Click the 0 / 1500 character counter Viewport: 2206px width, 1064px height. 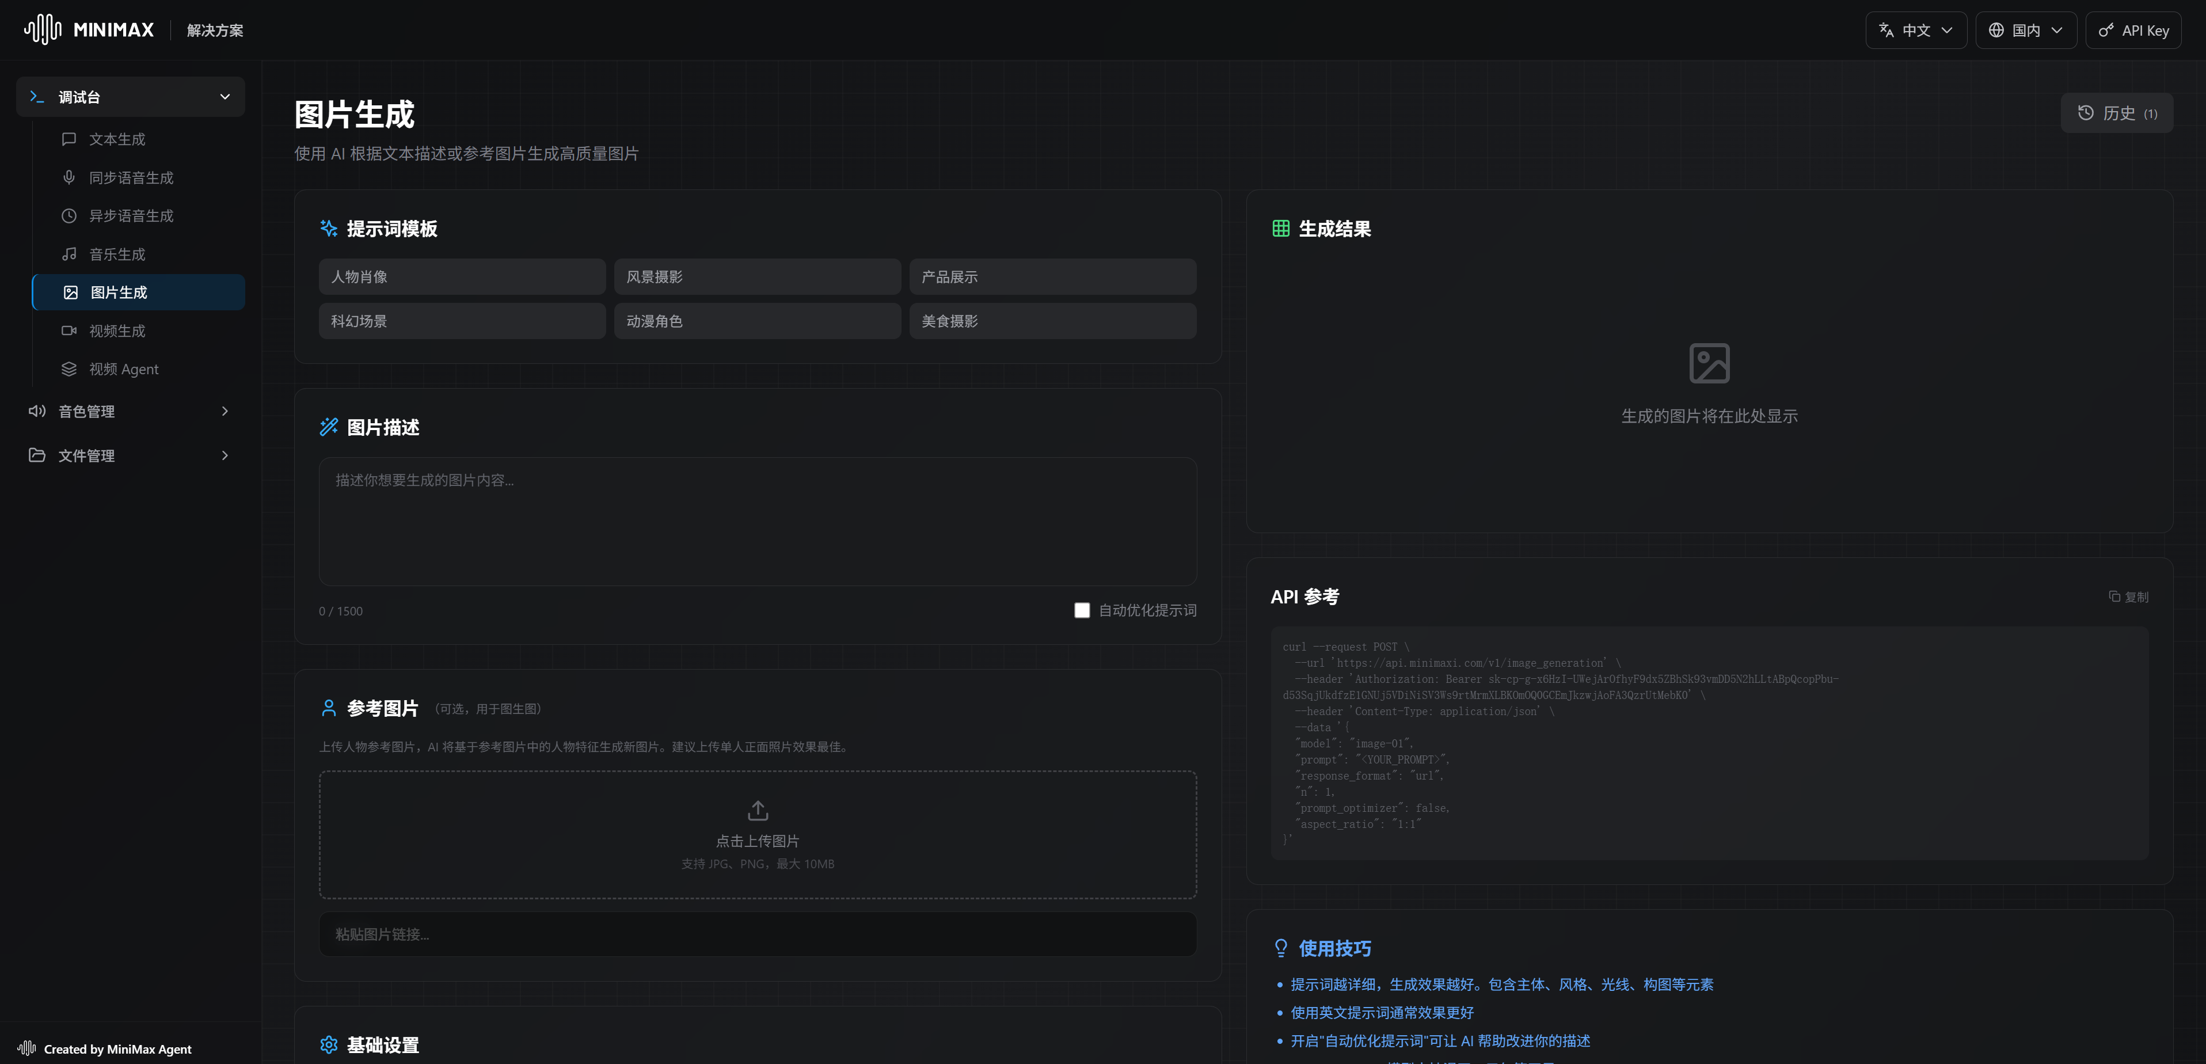pyautogui.click(x=341, y=611)
